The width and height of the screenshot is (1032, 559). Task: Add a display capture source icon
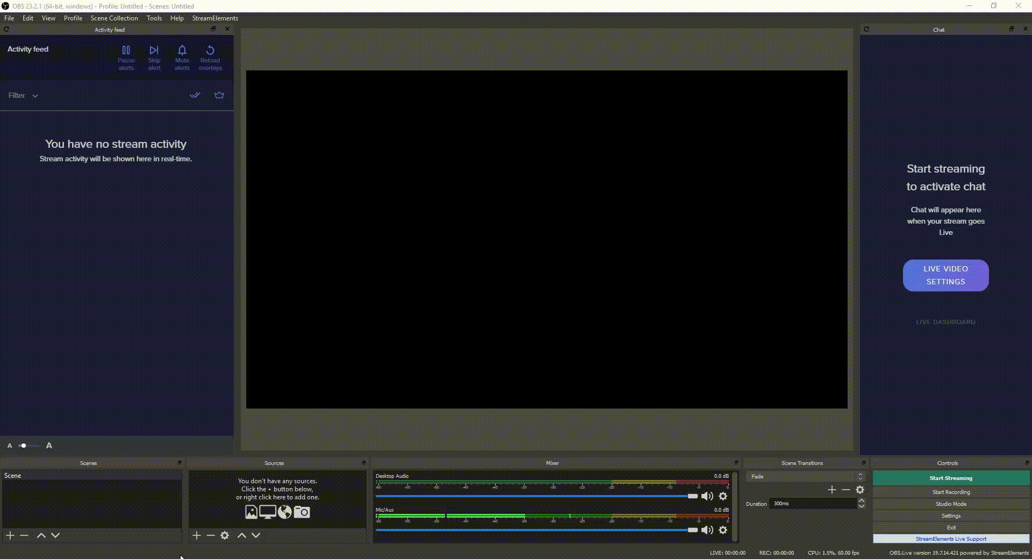point(268,512)
